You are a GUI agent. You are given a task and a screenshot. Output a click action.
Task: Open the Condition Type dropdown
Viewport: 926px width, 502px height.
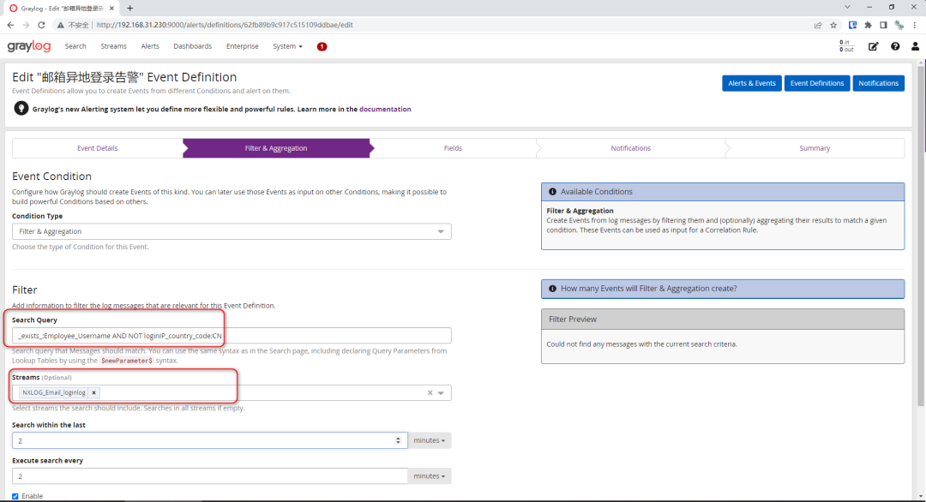point(231,231)
